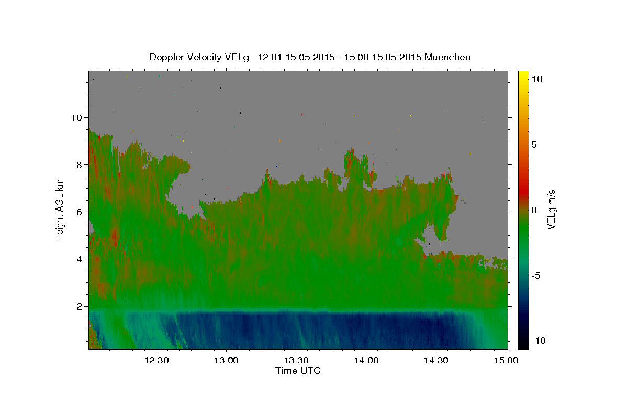The height and width of the screenshot is (419, 628).
Task: Pick the yellow top of the colorbar
Action: click(x=523, y=74)
